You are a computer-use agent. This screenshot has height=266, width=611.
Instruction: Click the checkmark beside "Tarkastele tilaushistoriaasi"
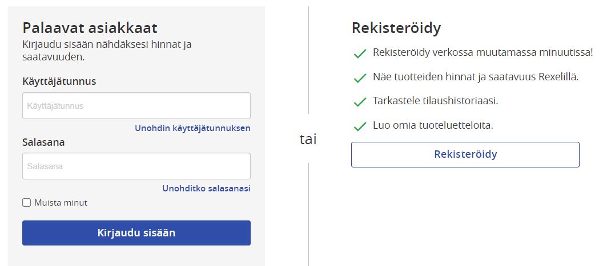click(x=360, y=102)
